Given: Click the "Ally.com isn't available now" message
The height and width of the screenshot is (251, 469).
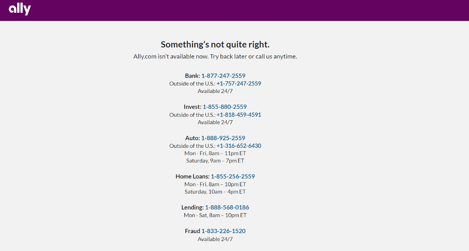Looking at the screenshot, I should 215,57.
